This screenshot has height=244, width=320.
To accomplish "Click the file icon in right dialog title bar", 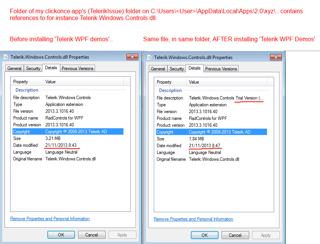I will click(x=150, y=57).
